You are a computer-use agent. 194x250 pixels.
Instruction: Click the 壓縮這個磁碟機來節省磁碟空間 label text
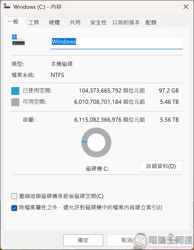click(x=61, y=196)
